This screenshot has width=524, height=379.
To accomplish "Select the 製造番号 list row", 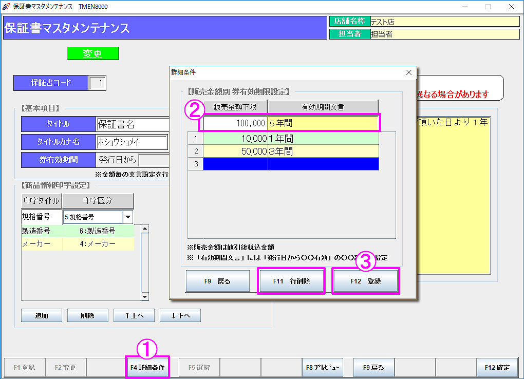I will (77, 231).
